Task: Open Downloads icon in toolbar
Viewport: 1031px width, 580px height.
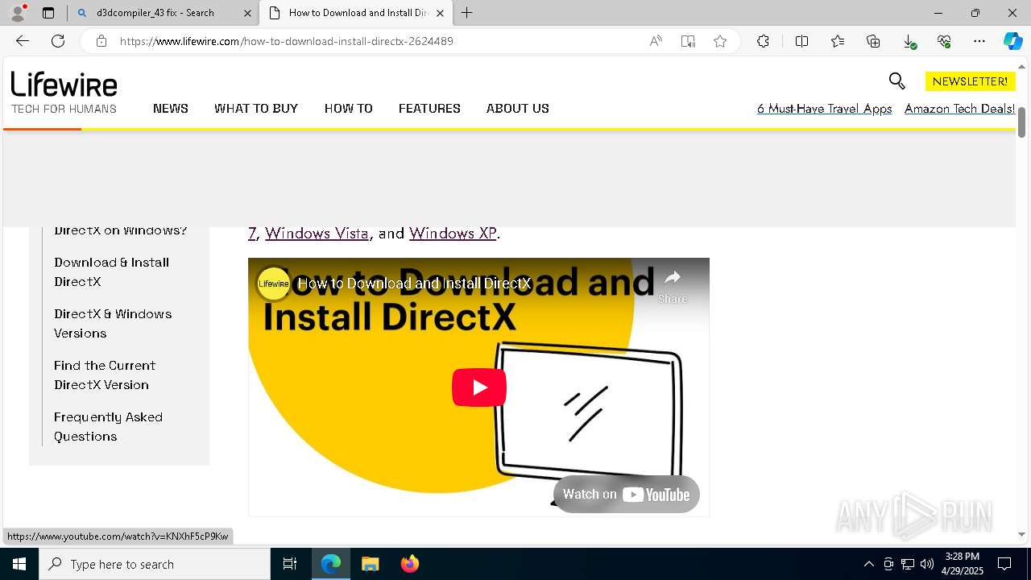Action: tap(909, 41)
